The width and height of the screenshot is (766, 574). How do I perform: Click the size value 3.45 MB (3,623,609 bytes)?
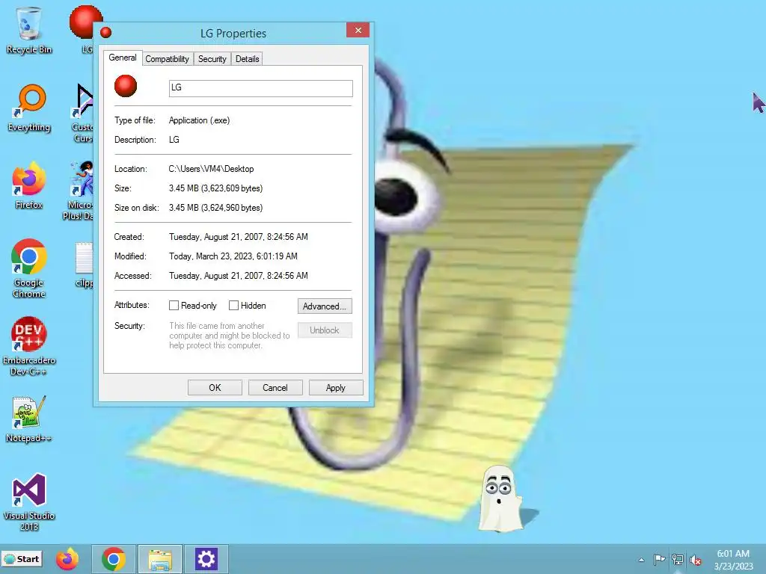(x=216, y=188)
